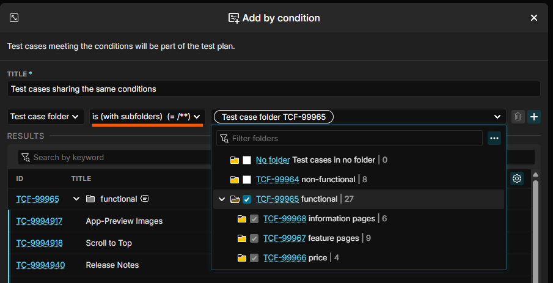Screen dimensions: 553x283
Task: Check the No folder checkbox
Action: [247, 160]
